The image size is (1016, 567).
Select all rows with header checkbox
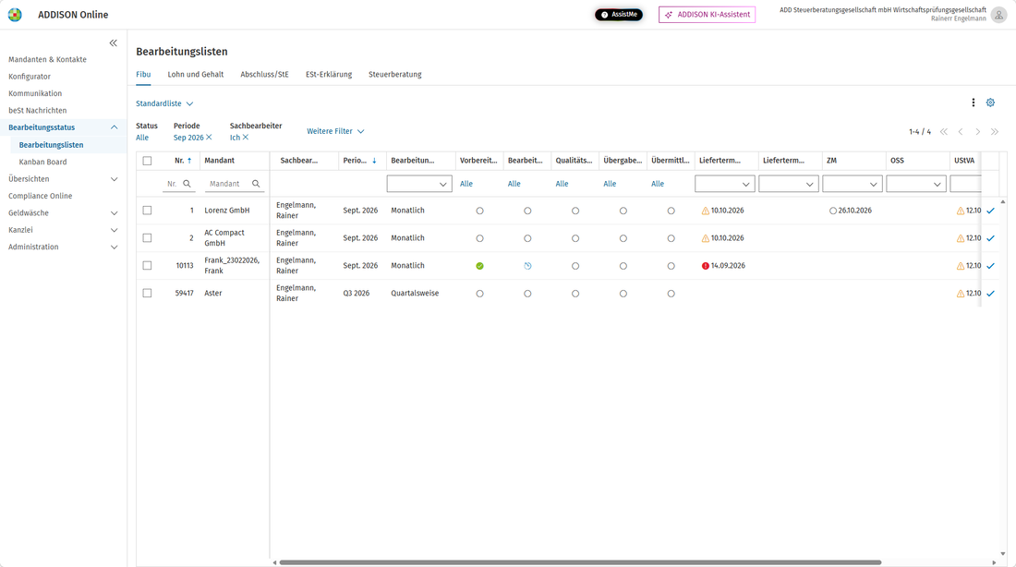tap(147, 161)
